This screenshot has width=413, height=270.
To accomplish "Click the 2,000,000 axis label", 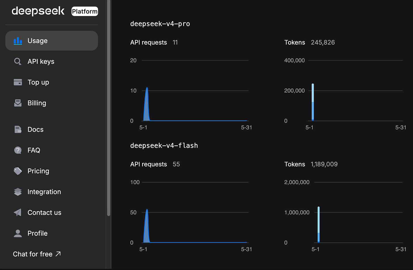I will (297, 182).
